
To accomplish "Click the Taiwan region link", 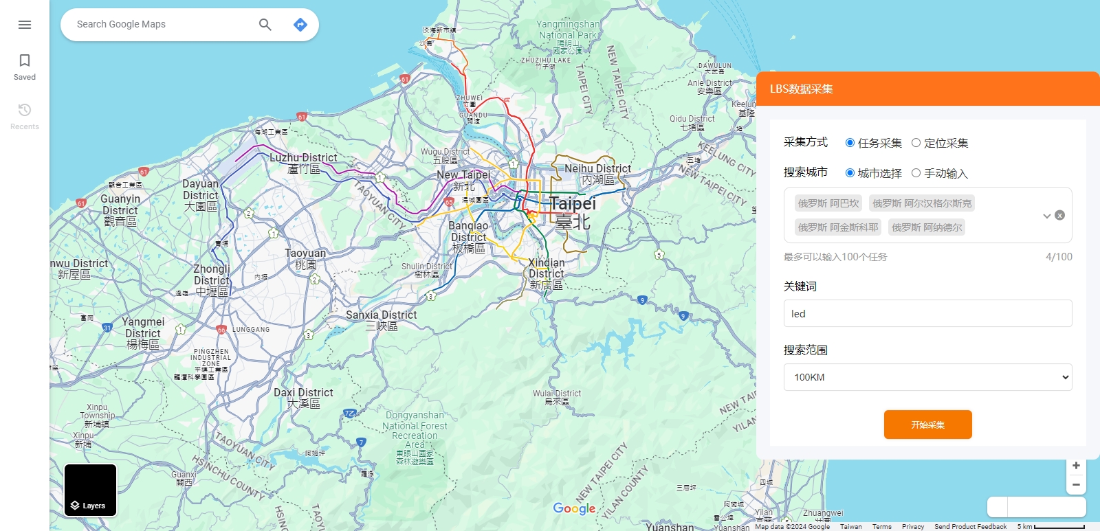I will point(851,527).
